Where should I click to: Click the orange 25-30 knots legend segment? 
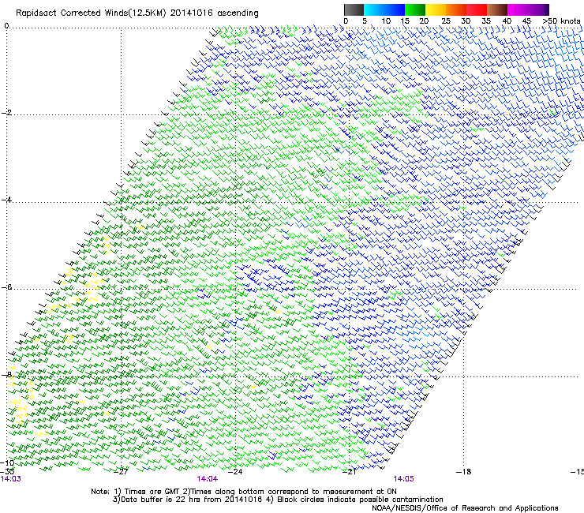[x=456, y=9]
